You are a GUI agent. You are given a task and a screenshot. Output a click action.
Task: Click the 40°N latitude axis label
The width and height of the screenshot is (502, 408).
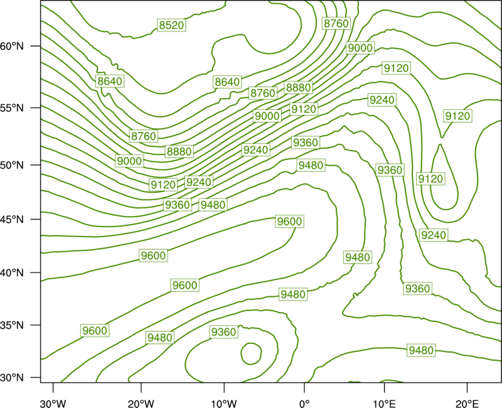click(12, 272)
